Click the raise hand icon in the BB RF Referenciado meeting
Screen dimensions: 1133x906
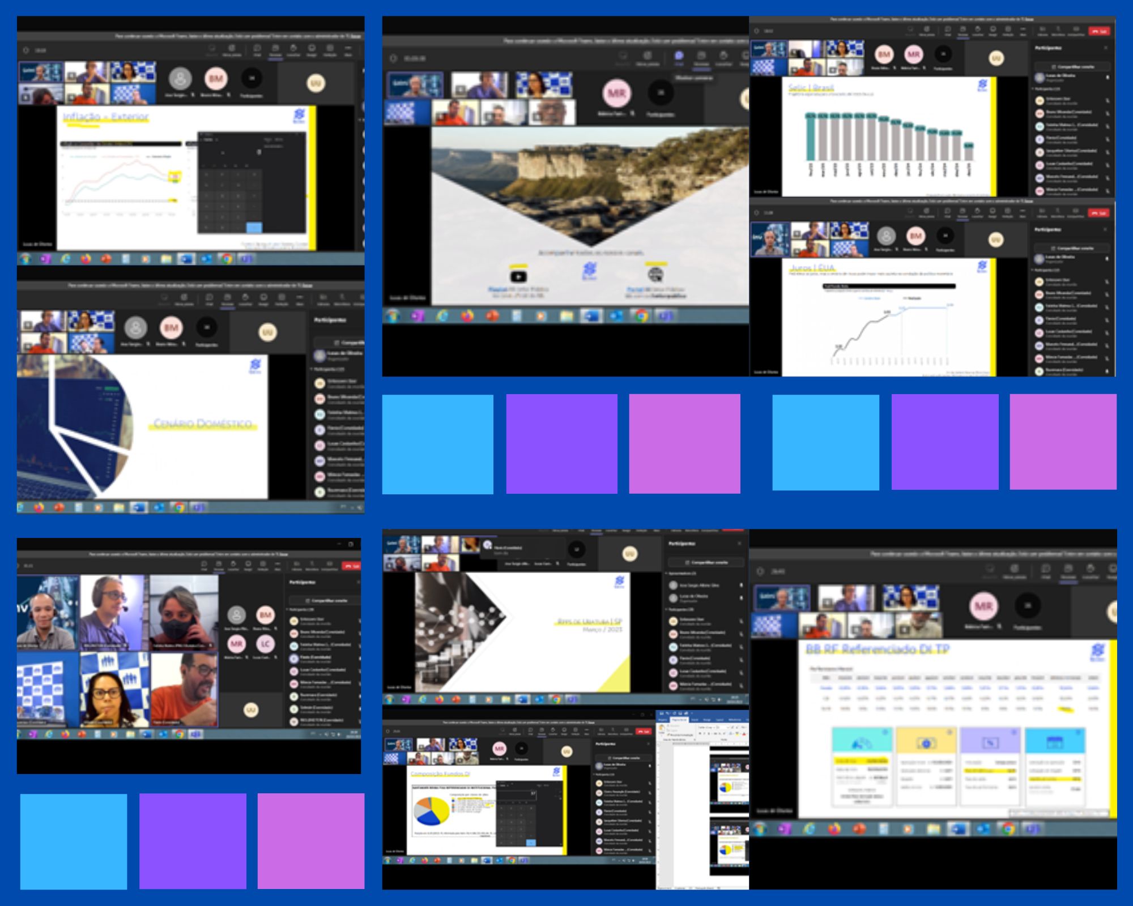[x=1090, y=568]
